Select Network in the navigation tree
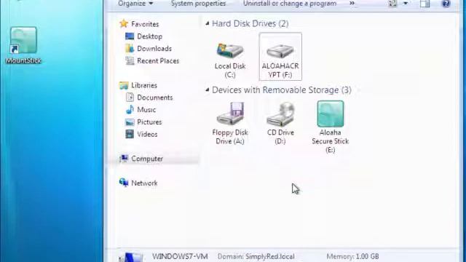Screen dimensions: 466x262 (x=144, y=183)
